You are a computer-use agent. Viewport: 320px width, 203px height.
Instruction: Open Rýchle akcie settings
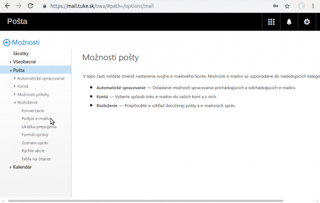tap(33, 151)
